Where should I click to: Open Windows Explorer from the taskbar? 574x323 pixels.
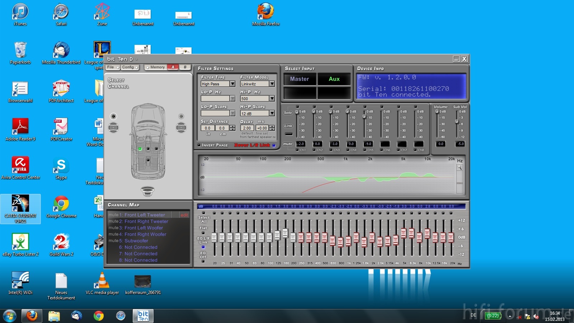click(54, 316)
